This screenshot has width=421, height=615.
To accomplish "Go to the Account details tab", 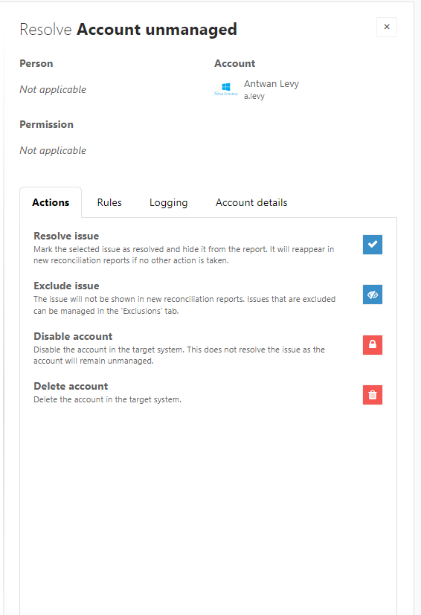I will tap(251, 202).
